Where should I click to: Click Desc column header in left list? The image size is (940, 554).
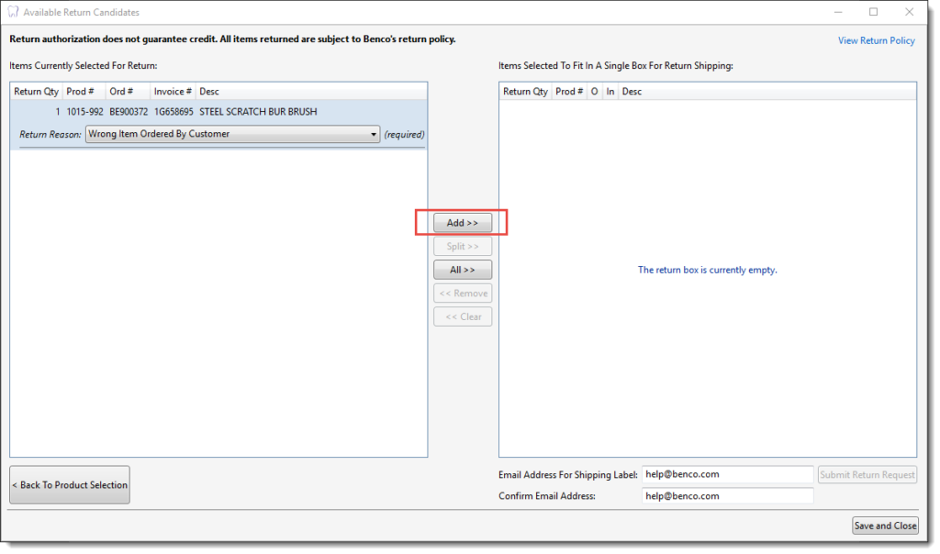pos(209,92)
